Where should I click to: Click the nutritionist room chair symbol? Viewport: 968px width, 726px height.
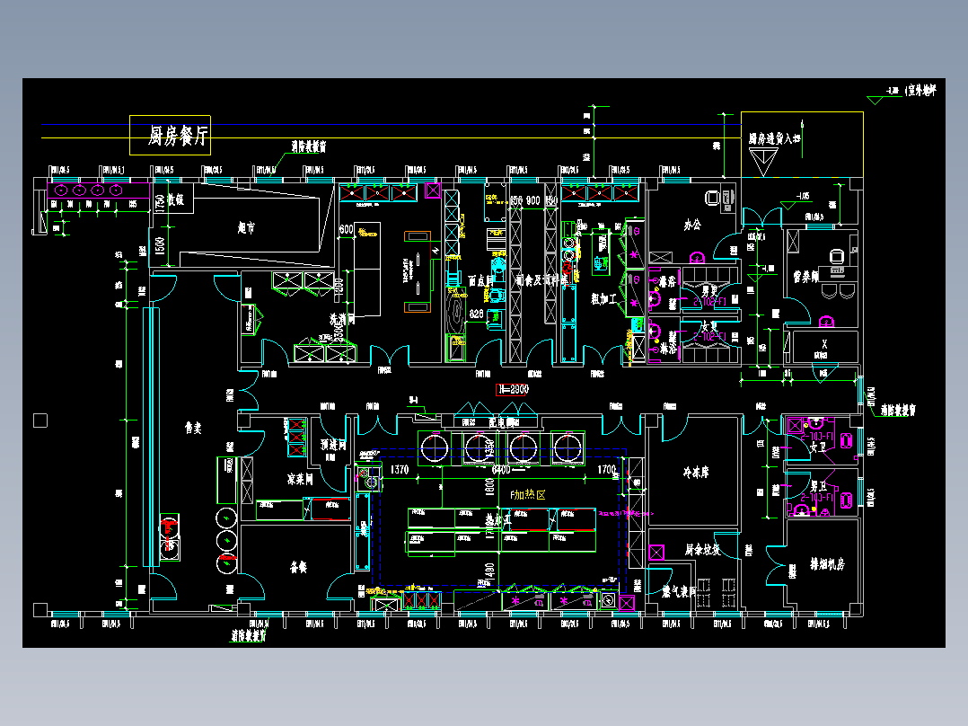click(x=837, y=256)
